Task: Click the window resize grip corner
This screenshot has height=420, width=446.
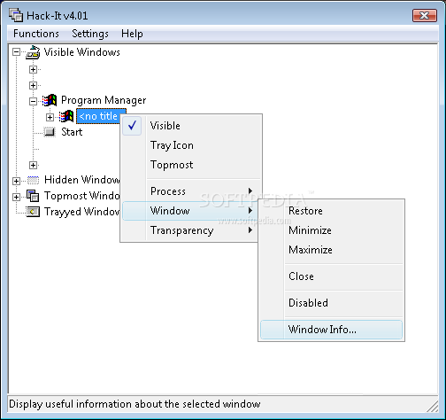Action: [x=433, y=407]
